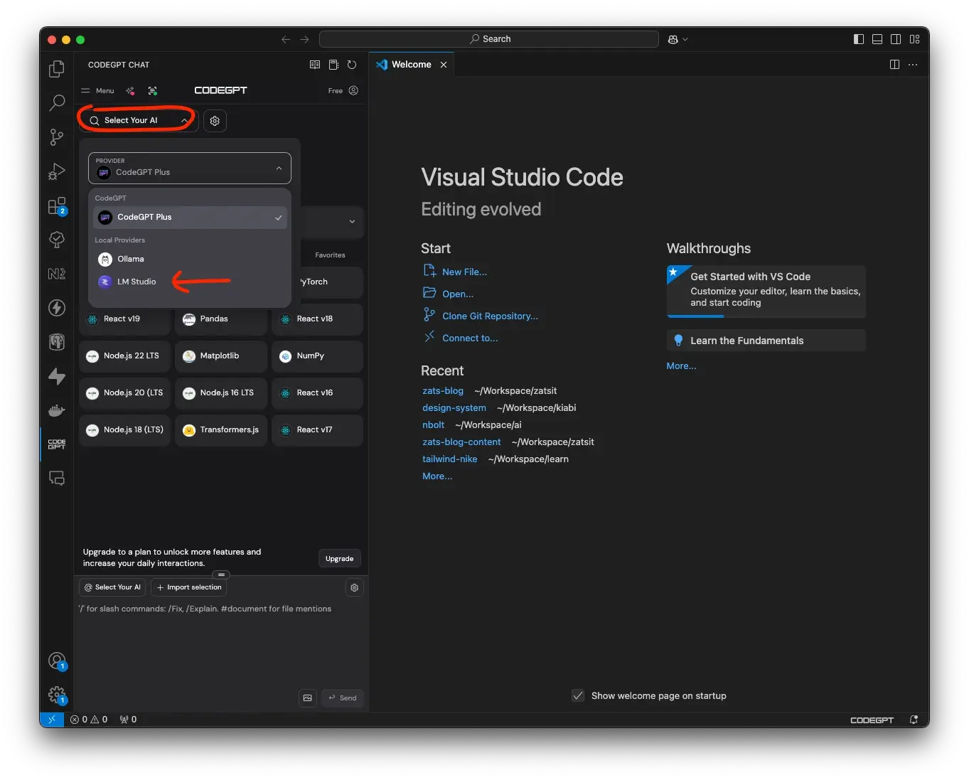Viewport: 969px width, 780px height.
Task: Click the image attach icon beside Send
Action: point(308,698)
